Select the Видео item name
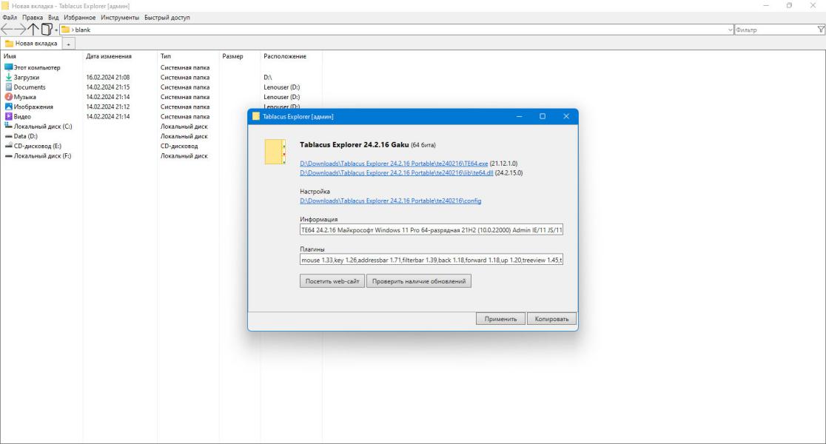The height and width of the screenshot is (444, 826). pyautogui.click(x=22, y=116)
